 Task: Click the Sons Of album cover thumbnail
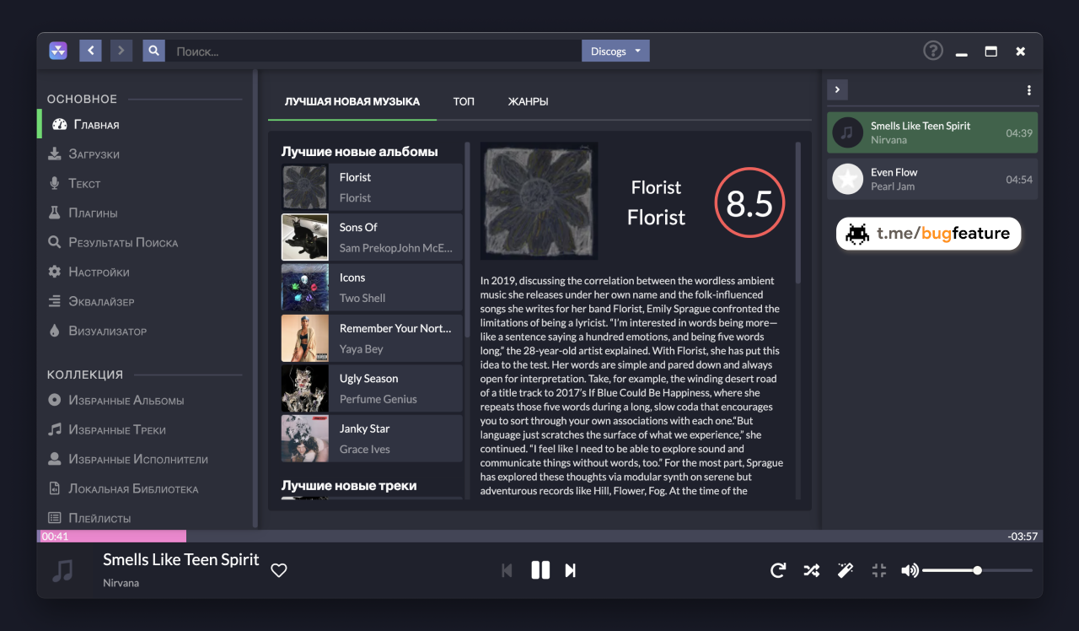pos(305,237)
